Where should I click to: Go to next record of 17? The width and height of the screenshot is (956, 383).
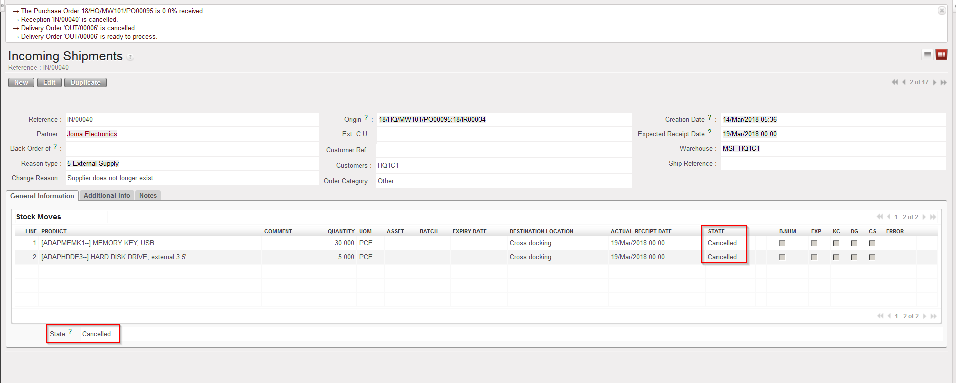[x=935, y=82]
